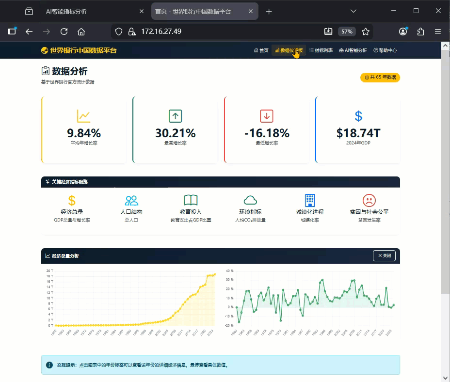450x382 pixels.
Task: Click the 数据分析 page heading
Action: click(x=69, y=71)
